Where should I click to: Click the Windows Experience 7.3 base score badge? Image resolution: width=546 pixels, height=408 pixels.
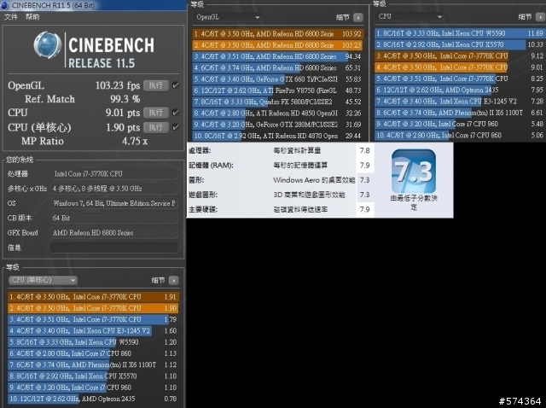413,172
